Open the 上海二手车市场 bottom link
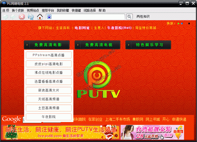Image resolution: width=197 pixels, height=142 pixels. [117, 119]
